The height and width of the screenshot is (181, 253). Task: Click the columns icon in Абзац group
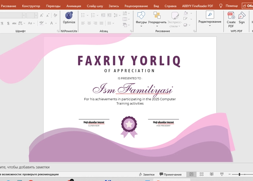(x=109, y=23)
